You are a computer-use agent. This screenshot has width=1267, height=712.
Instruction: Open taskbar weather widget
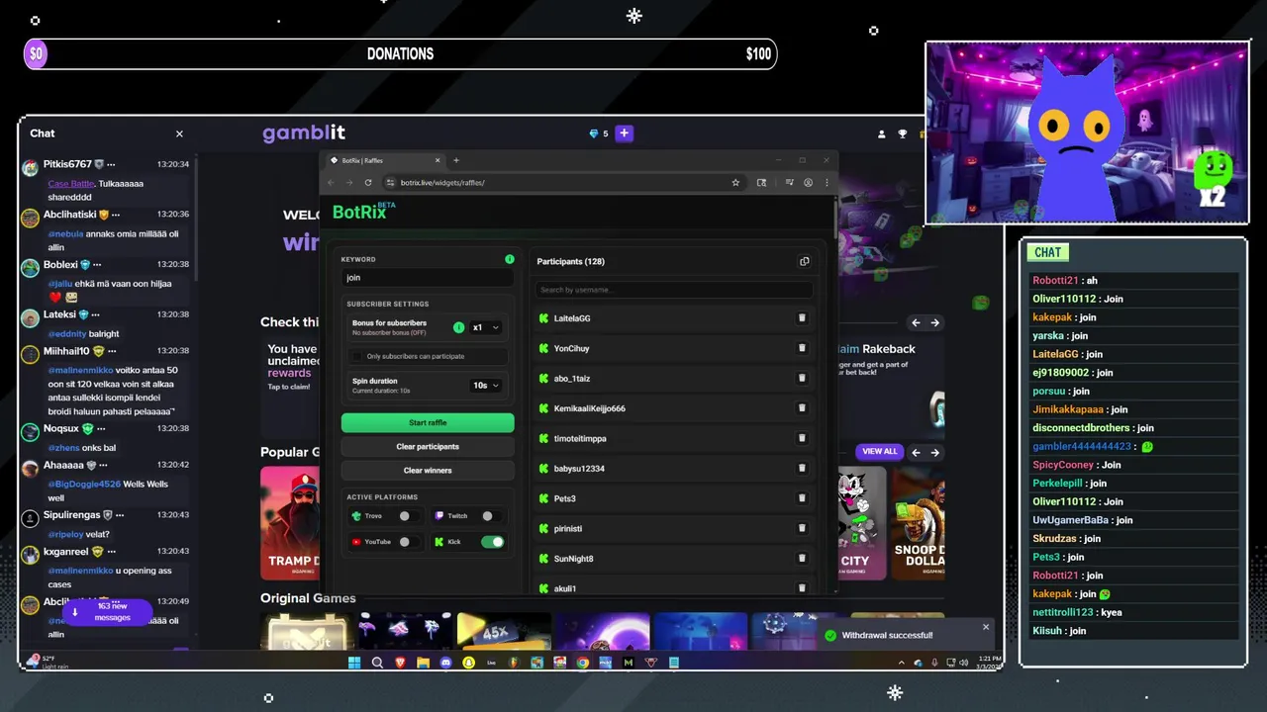pos(48,662)
